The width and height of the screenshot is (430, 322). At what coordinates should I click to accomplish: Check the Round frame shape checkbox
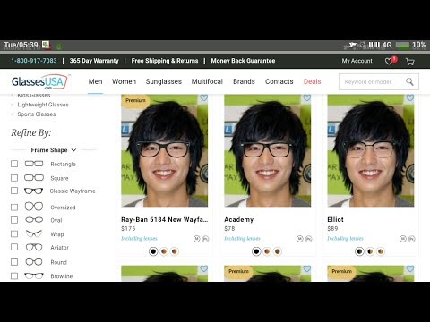[14, 262]
